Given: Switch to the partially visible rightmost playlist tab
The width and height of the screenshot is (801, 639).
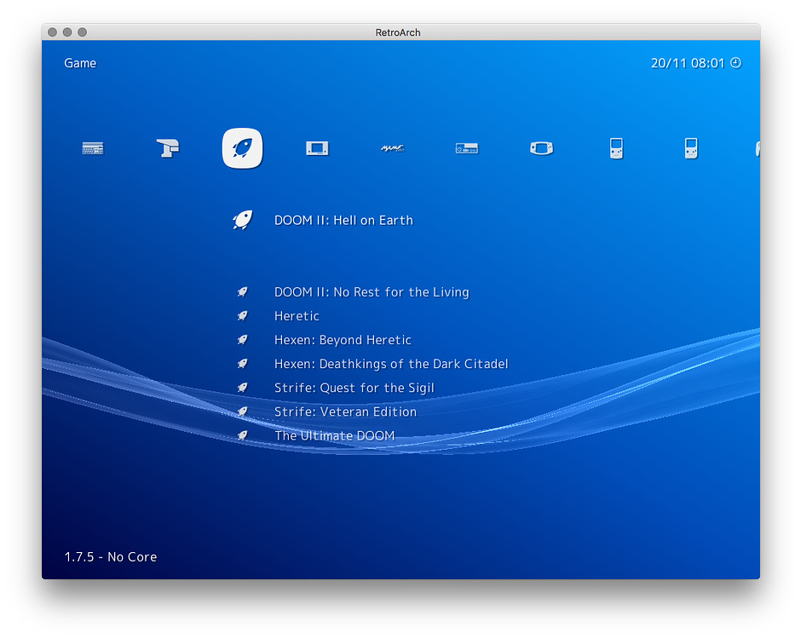Looking at the screenshot, I should (x=757, y=147).
